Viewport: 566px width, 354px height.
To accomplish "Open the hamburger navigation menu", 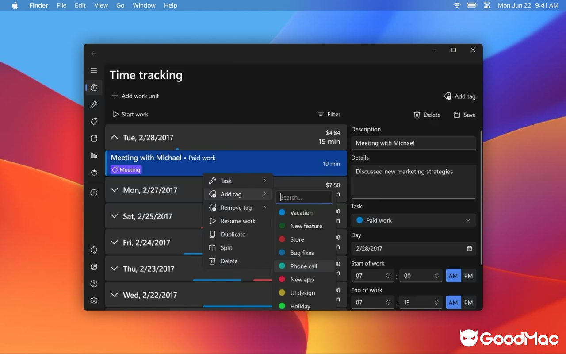I will pyautogui.click(x=94, y=70).
